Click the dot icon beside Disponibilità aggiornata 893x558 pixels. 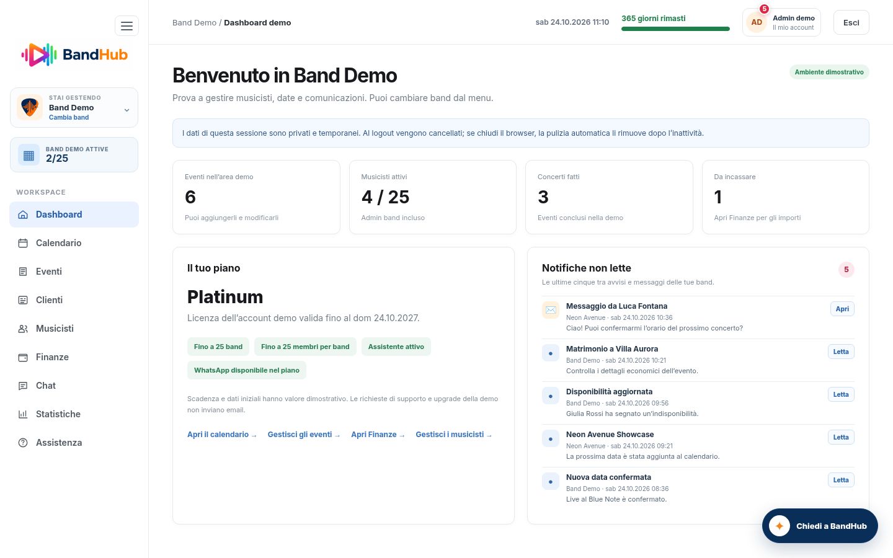coord(551,396)
